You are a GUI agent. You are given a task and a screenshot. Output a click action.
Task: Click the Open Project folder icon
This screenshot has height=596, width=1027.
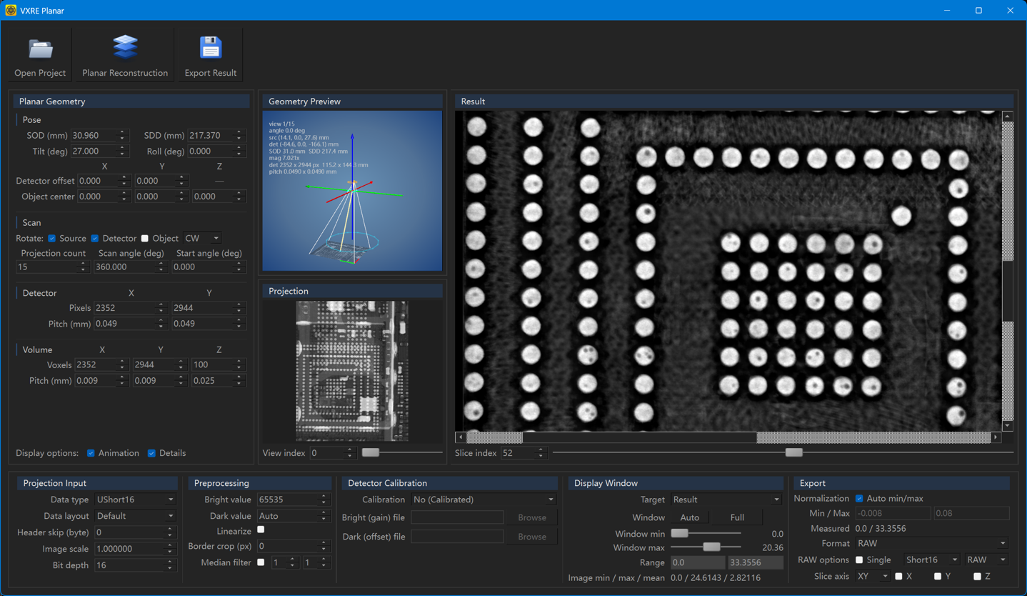(x=40, y=49)
